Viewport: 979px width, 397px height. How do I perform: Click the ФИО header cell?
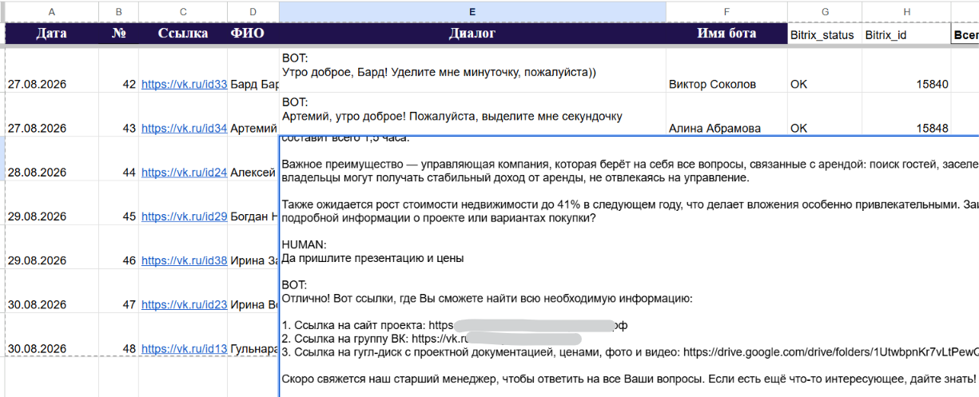[253, 34]
